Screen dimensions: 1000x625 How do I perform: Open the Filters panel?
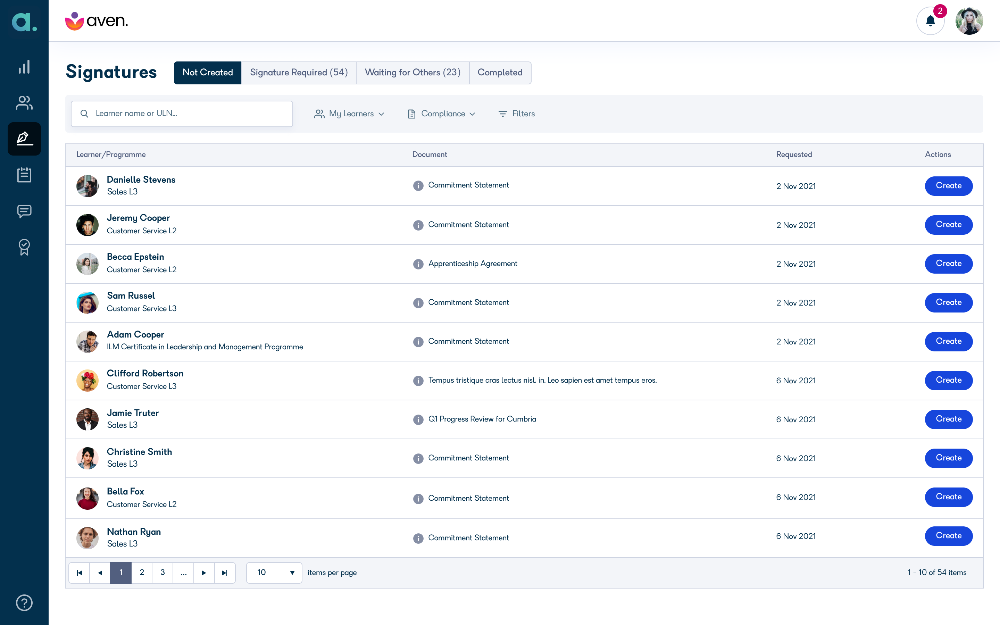pos(517,114)
